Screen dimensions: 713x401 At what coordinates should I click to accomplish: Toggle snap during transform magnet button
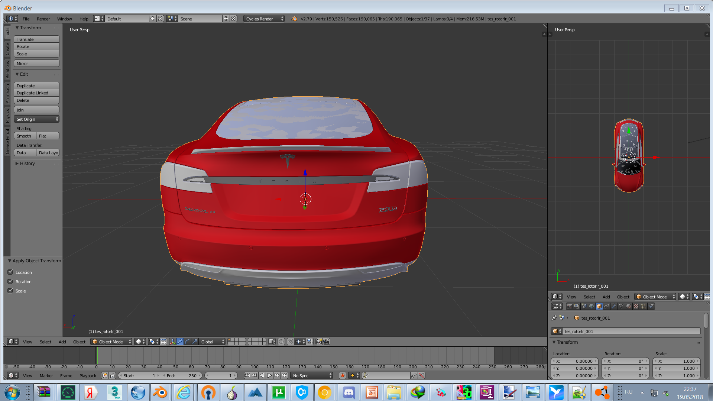[290, 342]
